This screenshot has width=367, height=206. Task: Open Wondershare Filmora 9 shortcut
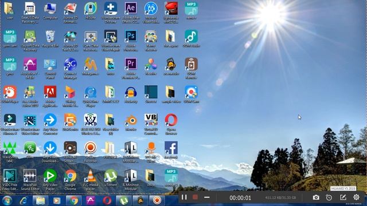point(10,124)
